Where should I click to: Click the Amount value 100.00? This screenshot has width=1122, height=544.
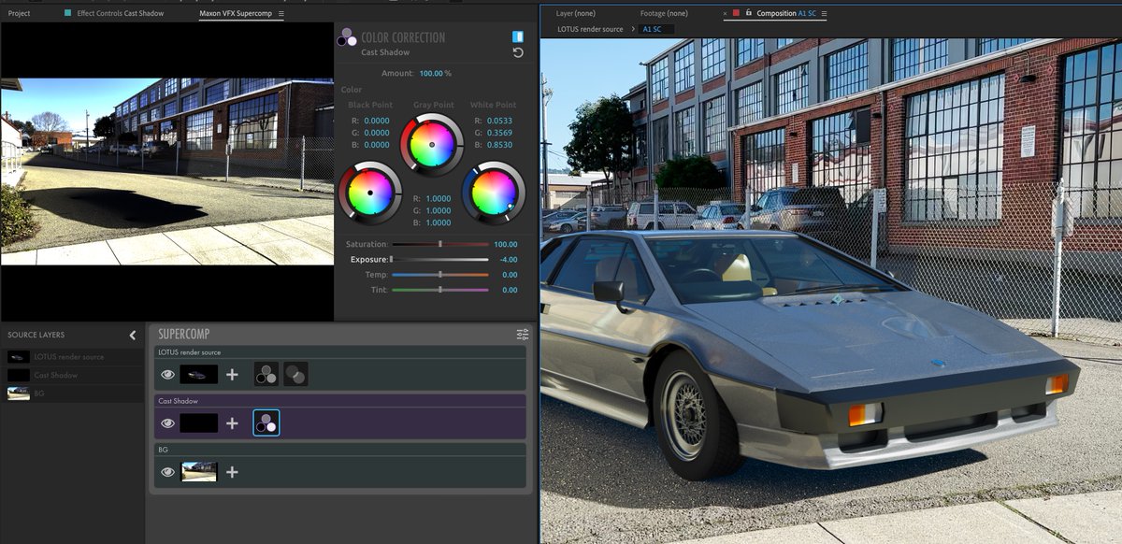pos(431,73)
